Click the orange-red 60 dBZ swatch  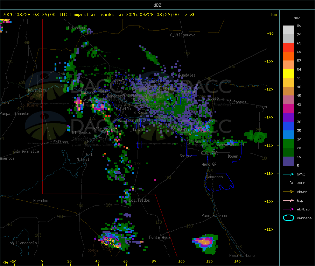point(288,56)
